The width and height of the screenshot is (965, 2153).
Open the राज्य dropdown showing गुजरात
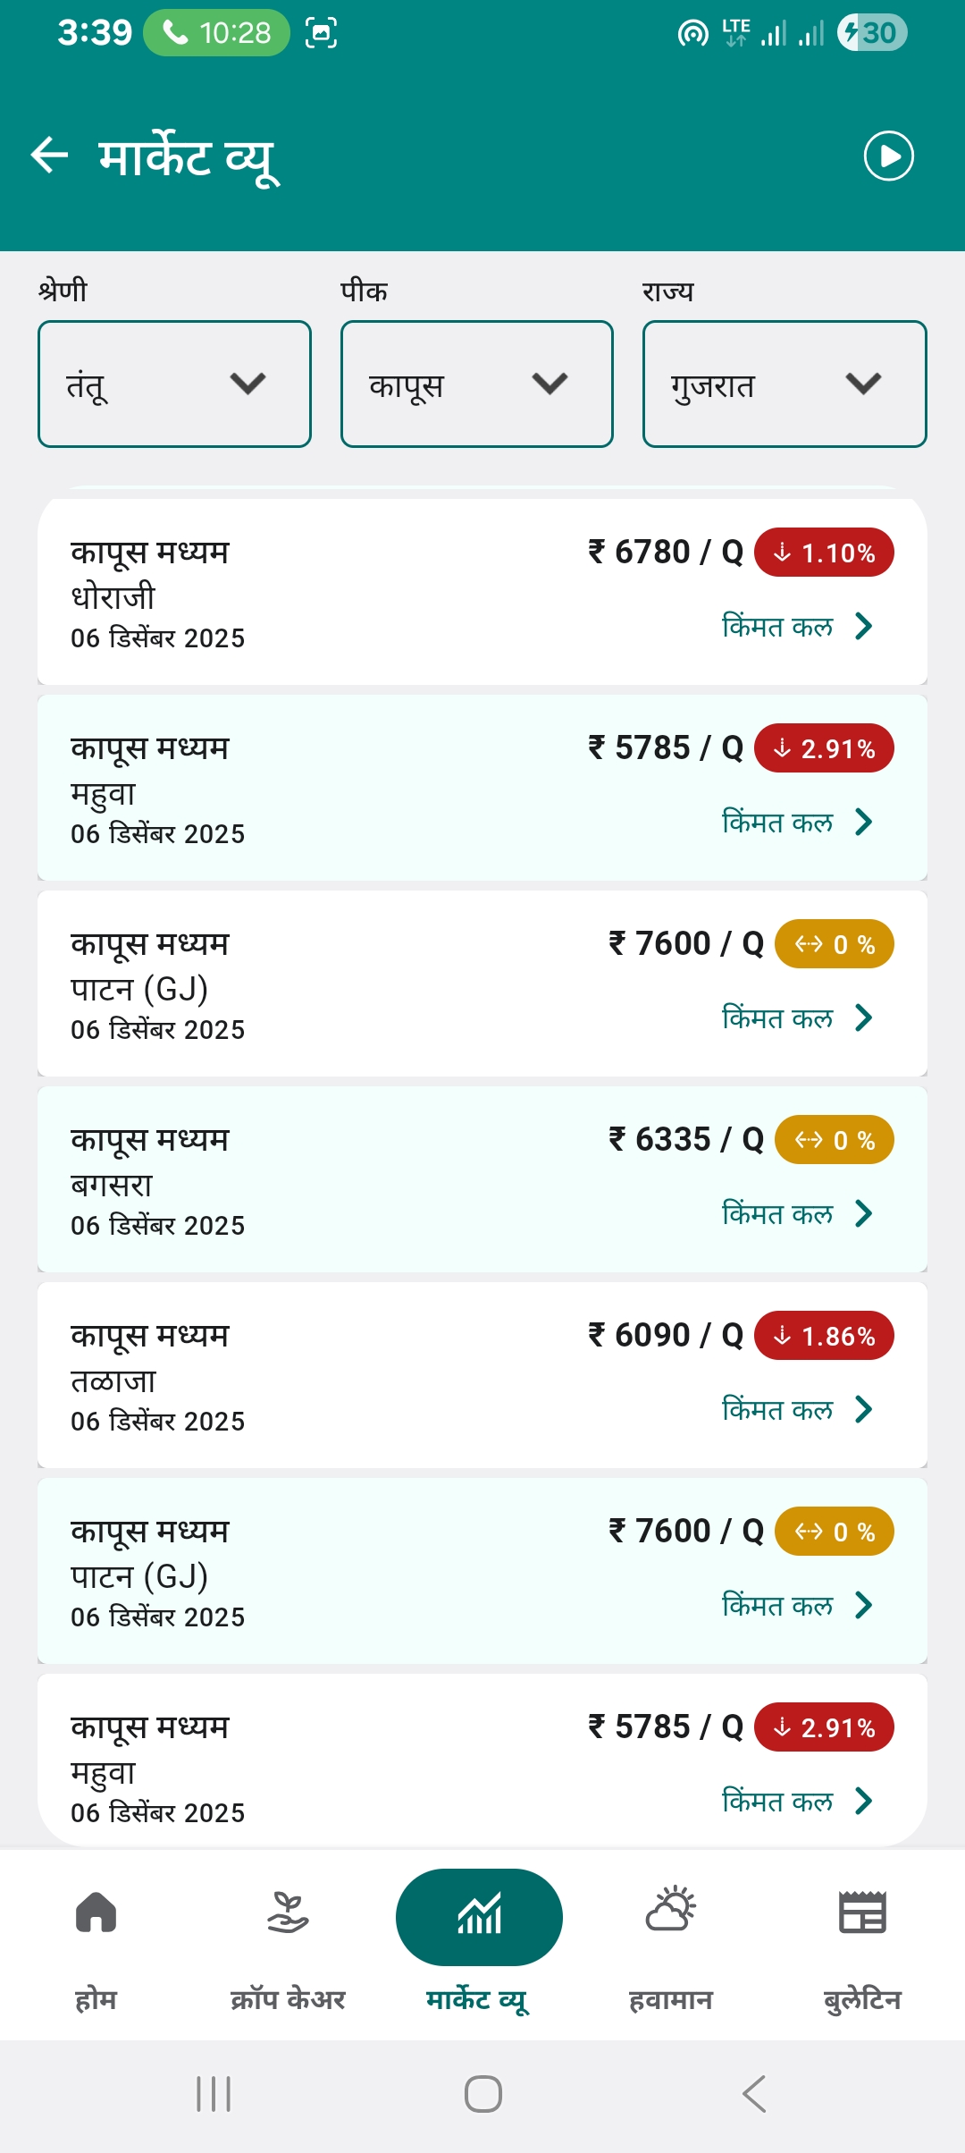click(784, 384)
